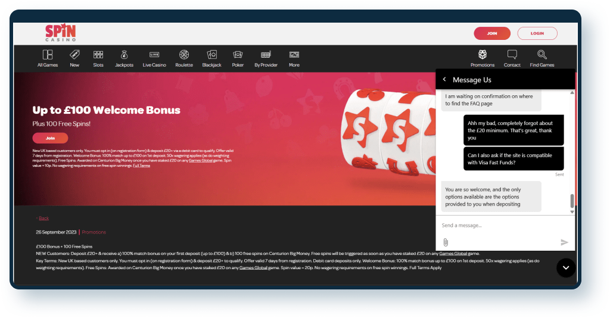Click the Visa Fast Funds chat message
The height and width of the screenshot is (318, 610).
tap(513, 158)
